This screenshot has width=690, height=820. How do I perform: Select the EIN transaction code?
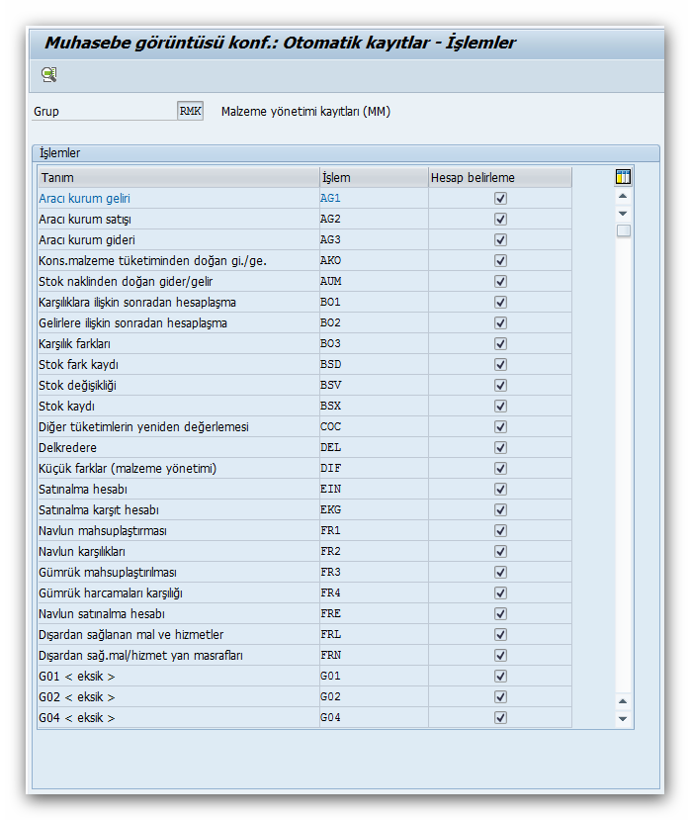click(374, 489)
